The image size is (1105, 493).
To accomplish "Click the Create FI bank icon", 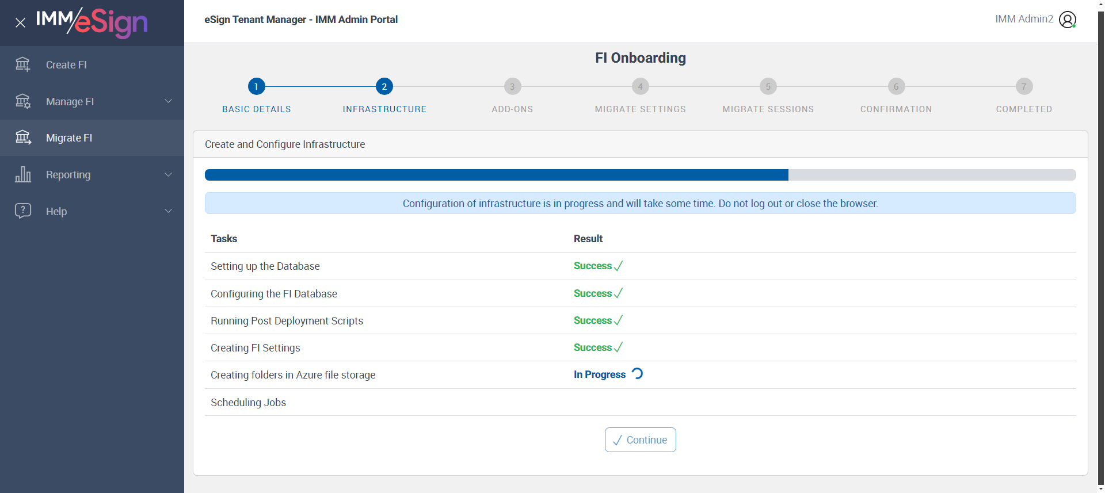I will pos(23,64).
